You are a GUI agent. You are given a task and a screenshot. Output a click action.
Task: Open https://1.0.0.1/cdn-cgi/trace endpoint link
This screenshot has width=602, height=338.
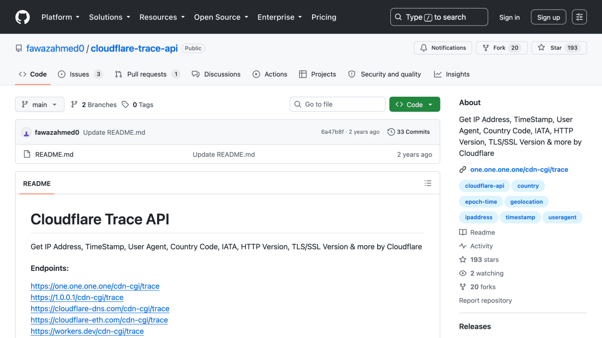coord(77,297)
